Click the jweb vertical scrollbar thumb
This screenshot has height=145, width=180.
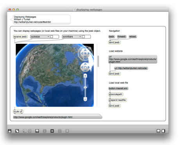click(x=98, y=61)
